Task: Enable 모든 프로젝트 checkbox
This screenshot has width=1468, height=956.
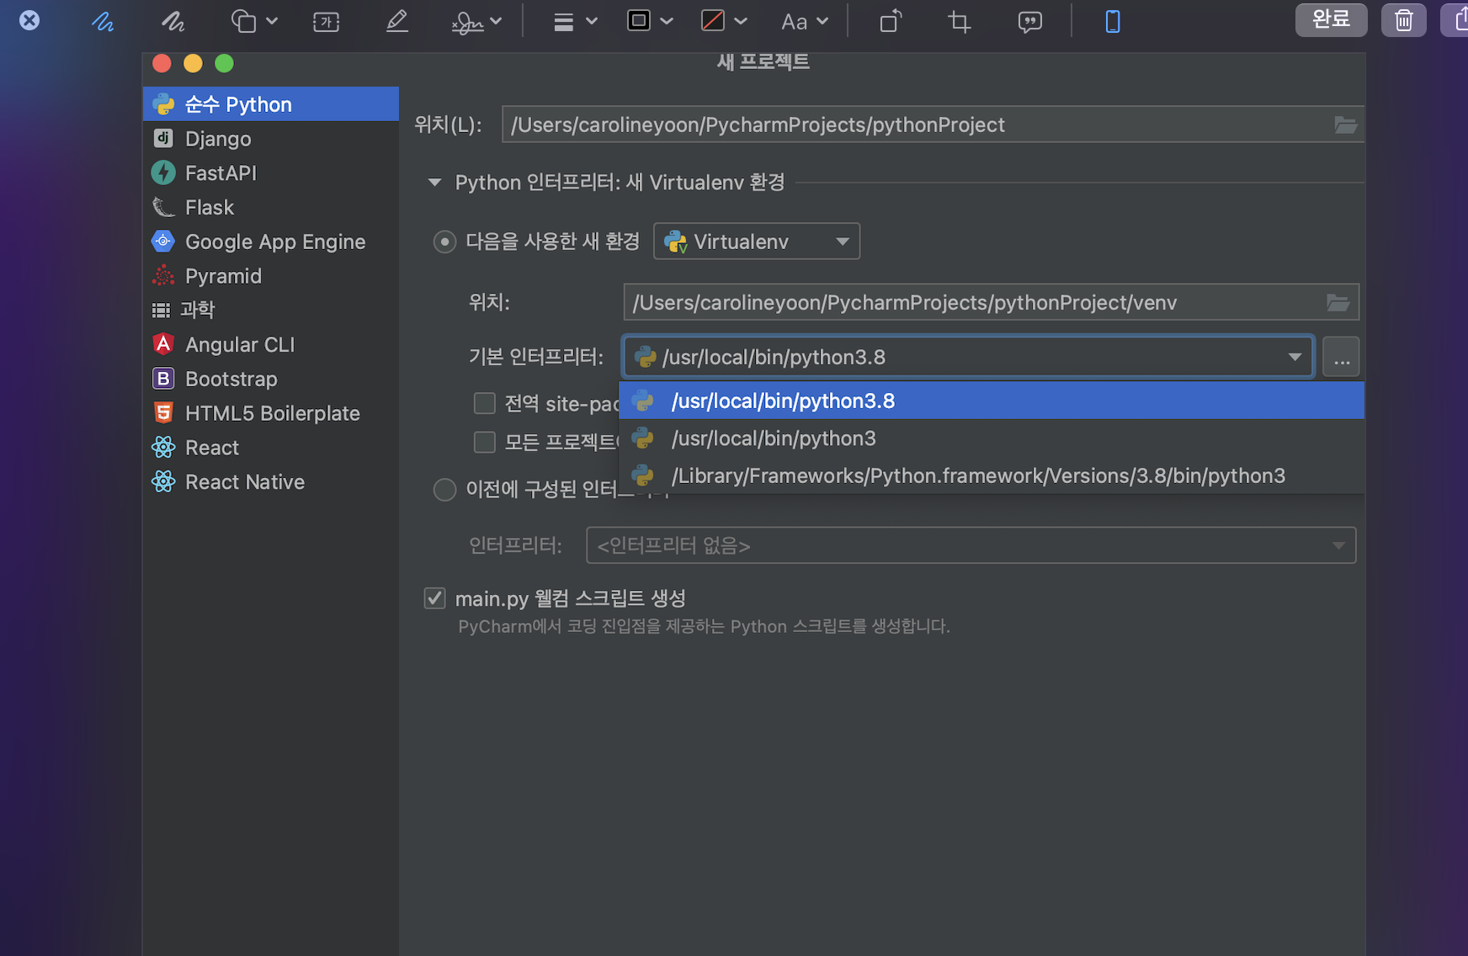Action: tap(485, 442)
